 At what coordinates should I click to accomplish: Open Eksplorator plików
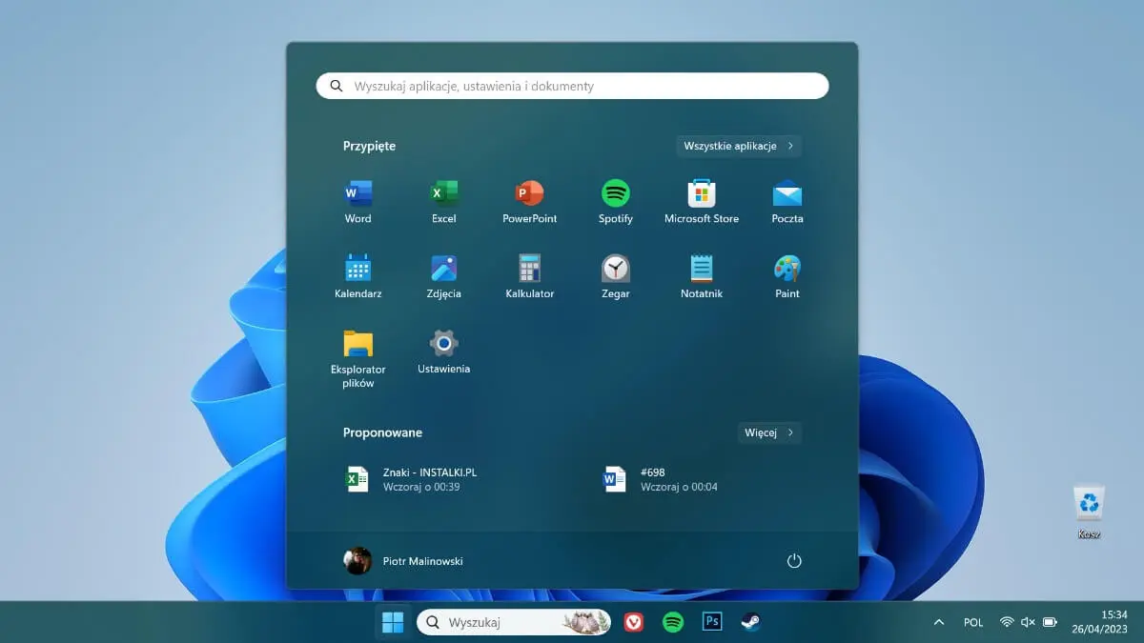357,346
